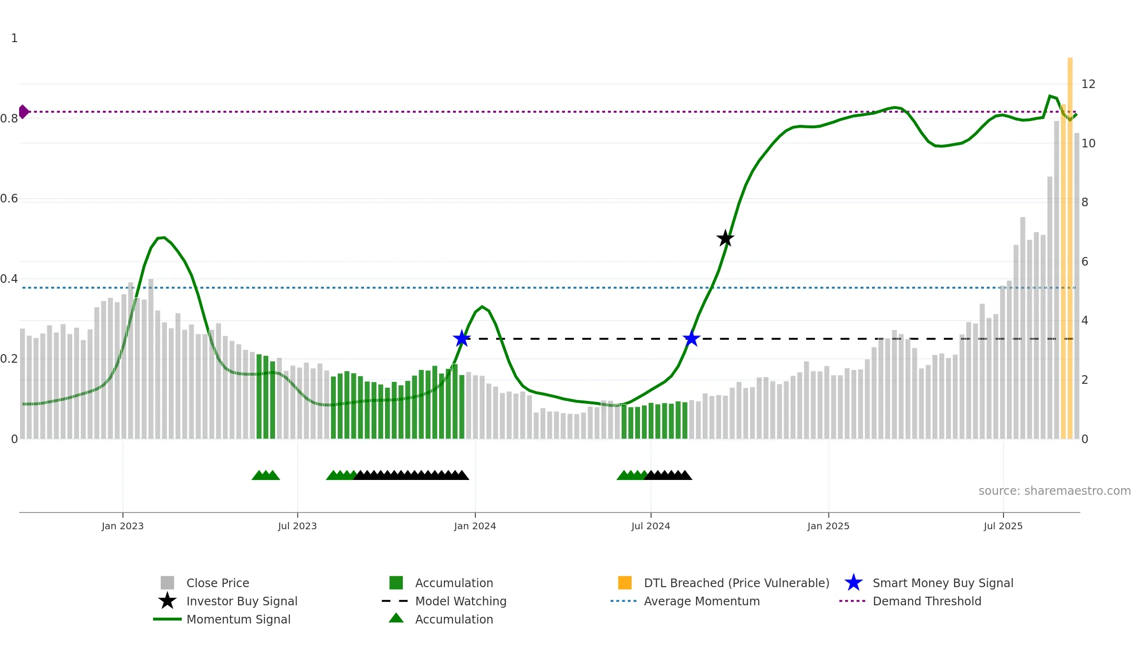The height and width of the screenshot is (646, 1148).
Task: Click the blue star icon in legend
Action: pyautogui.click(x=853, y=583)
